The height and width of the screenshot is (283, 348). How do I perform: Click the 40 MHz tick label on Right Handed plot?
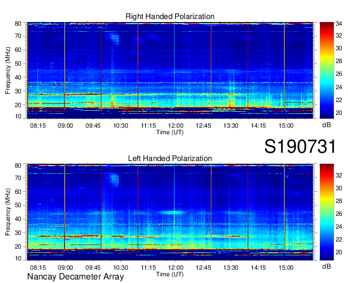click(18, 77)
